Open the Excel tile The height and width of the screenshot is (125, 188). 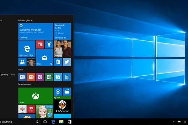tap(49, 77)
